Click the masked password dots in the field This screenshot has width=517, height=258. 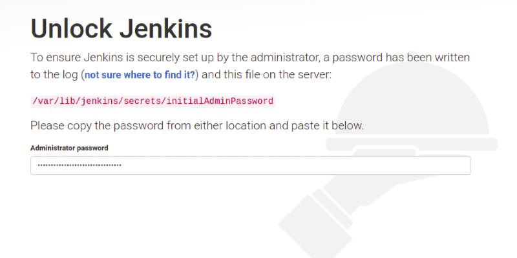click(79, 166)
